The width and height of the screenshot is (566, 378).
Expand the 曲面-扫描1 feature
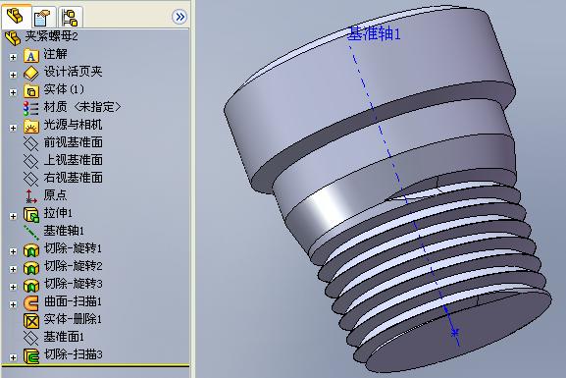[x=13, y=304]
